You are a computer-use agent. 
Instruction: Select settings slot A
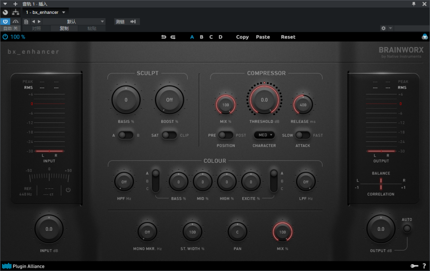point(192,37)
